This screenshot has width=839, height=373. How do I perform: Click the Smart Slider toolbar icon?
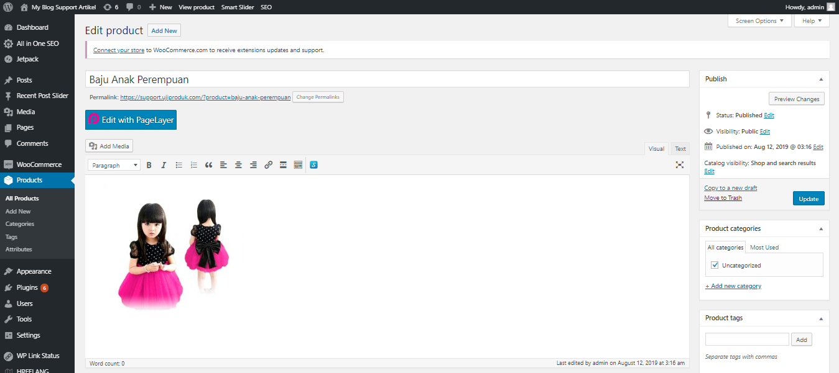[313, 165]
